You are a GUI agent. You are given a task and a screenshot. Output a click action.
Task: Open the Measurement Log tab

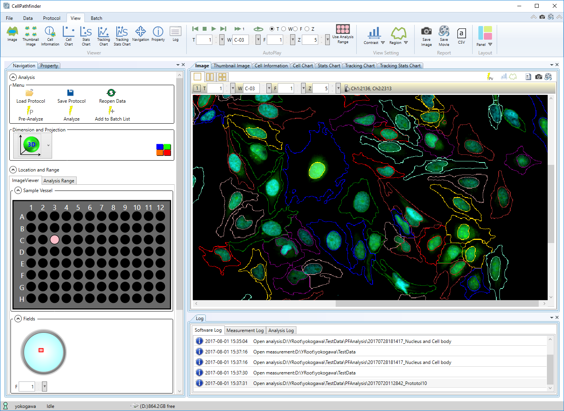click(245, 330)
